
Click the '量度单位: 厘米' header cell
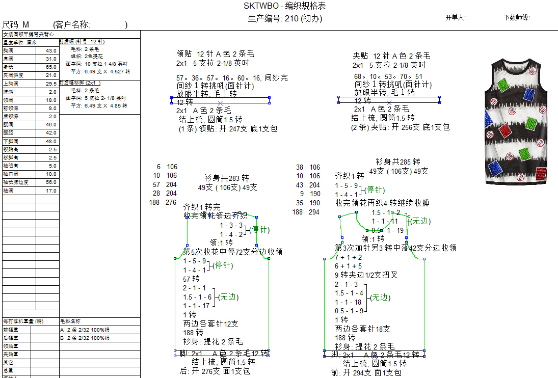[x=20, y=42]
